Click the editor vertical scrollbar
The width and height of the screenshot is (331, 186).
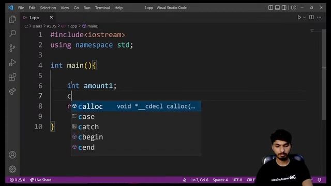pos(324,75)
